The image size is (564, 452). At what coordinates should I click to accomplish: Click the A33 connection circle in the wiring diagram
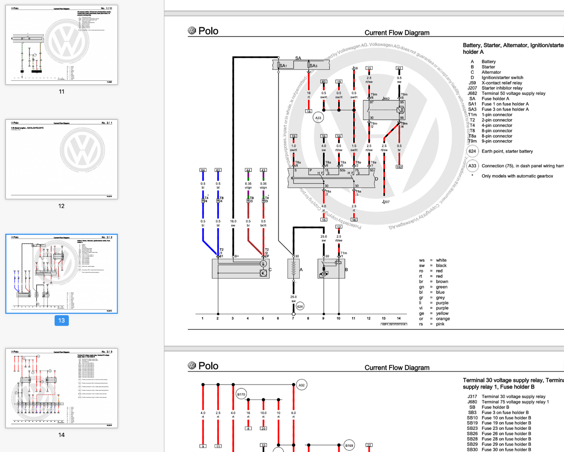(318, 117)
